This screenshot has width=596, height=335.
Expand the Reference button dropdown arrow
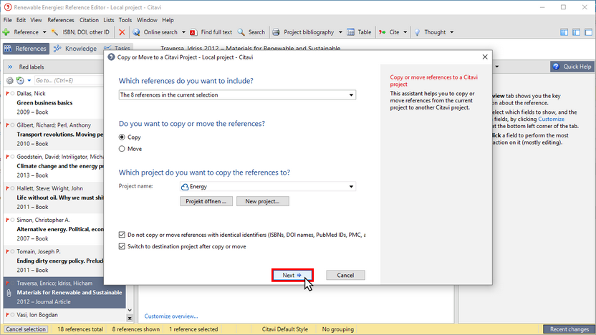[x=44, y=32]
